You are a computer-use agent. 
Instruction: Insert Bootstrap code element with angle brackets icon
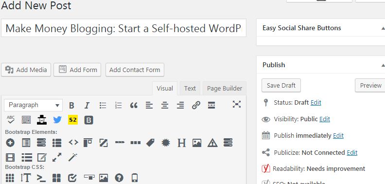(x=73, y=143)
